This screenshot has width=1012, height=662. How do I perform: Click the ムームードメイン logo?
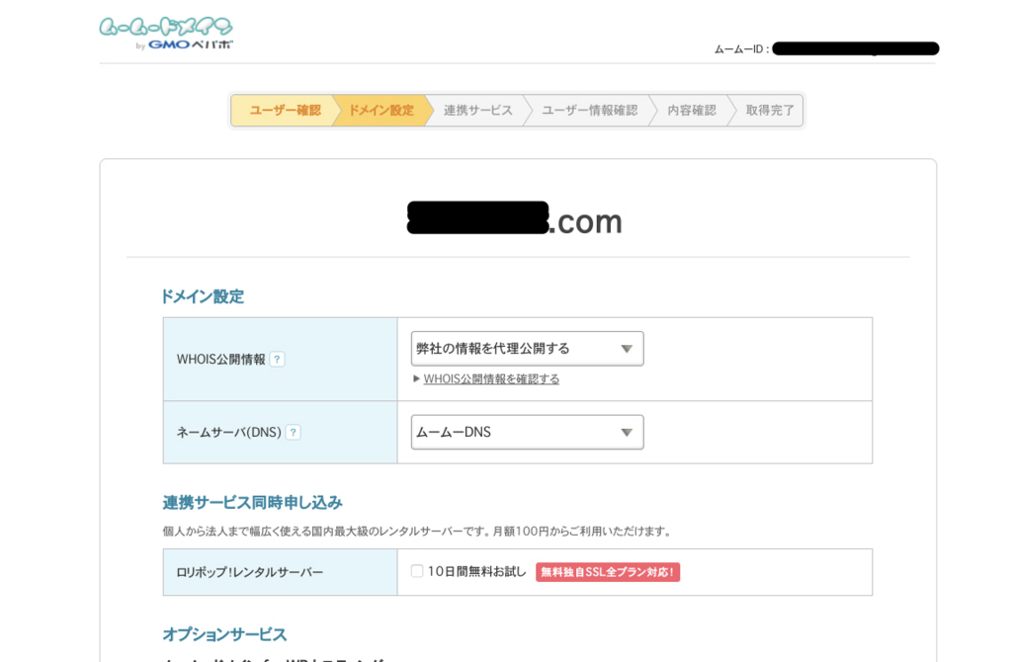(166, 34)
